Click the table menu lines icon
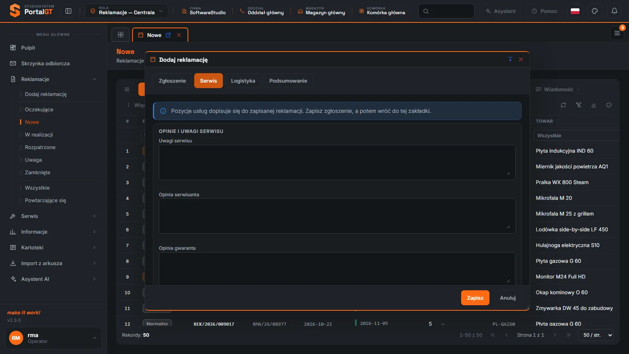The width and height of the screenshot is (629, 354). pos(127,89)
